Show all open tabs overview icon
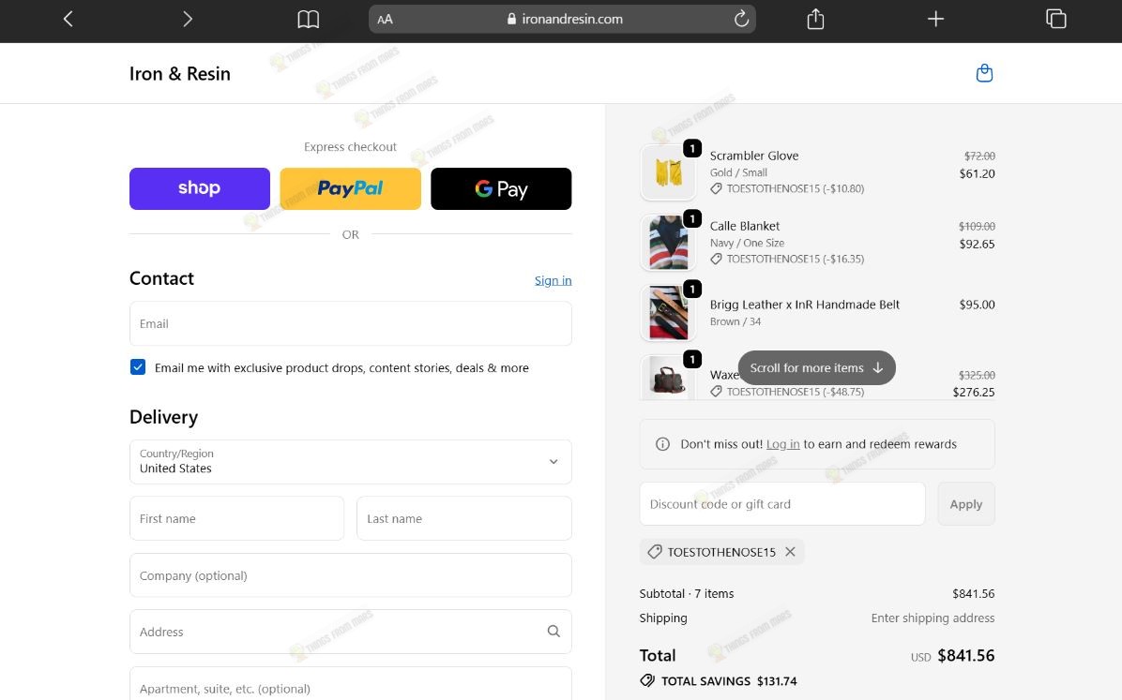The image size is (1122, 700). tap(1056, 19)
